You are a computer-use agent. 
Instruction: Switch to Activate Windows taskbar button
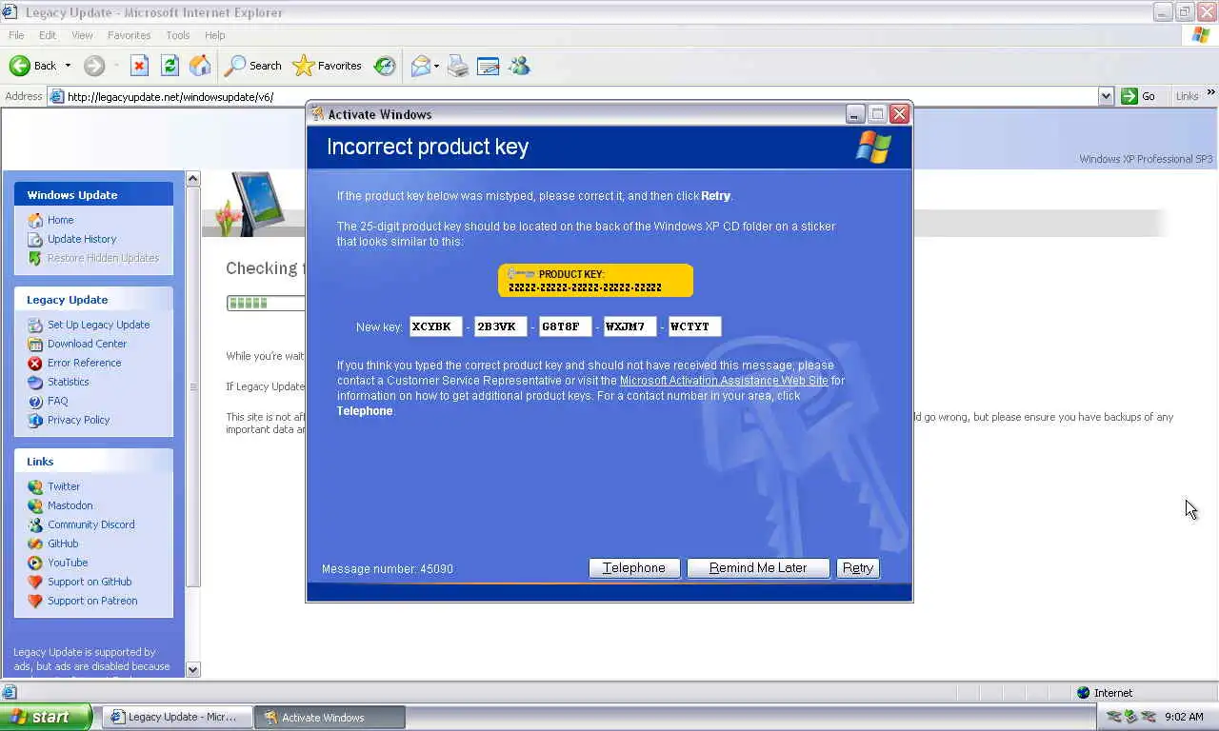(330, 717)
